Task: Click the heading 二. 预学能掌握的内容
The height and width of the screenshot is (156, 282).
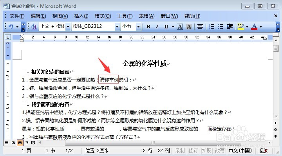Action: coord(46,104)
